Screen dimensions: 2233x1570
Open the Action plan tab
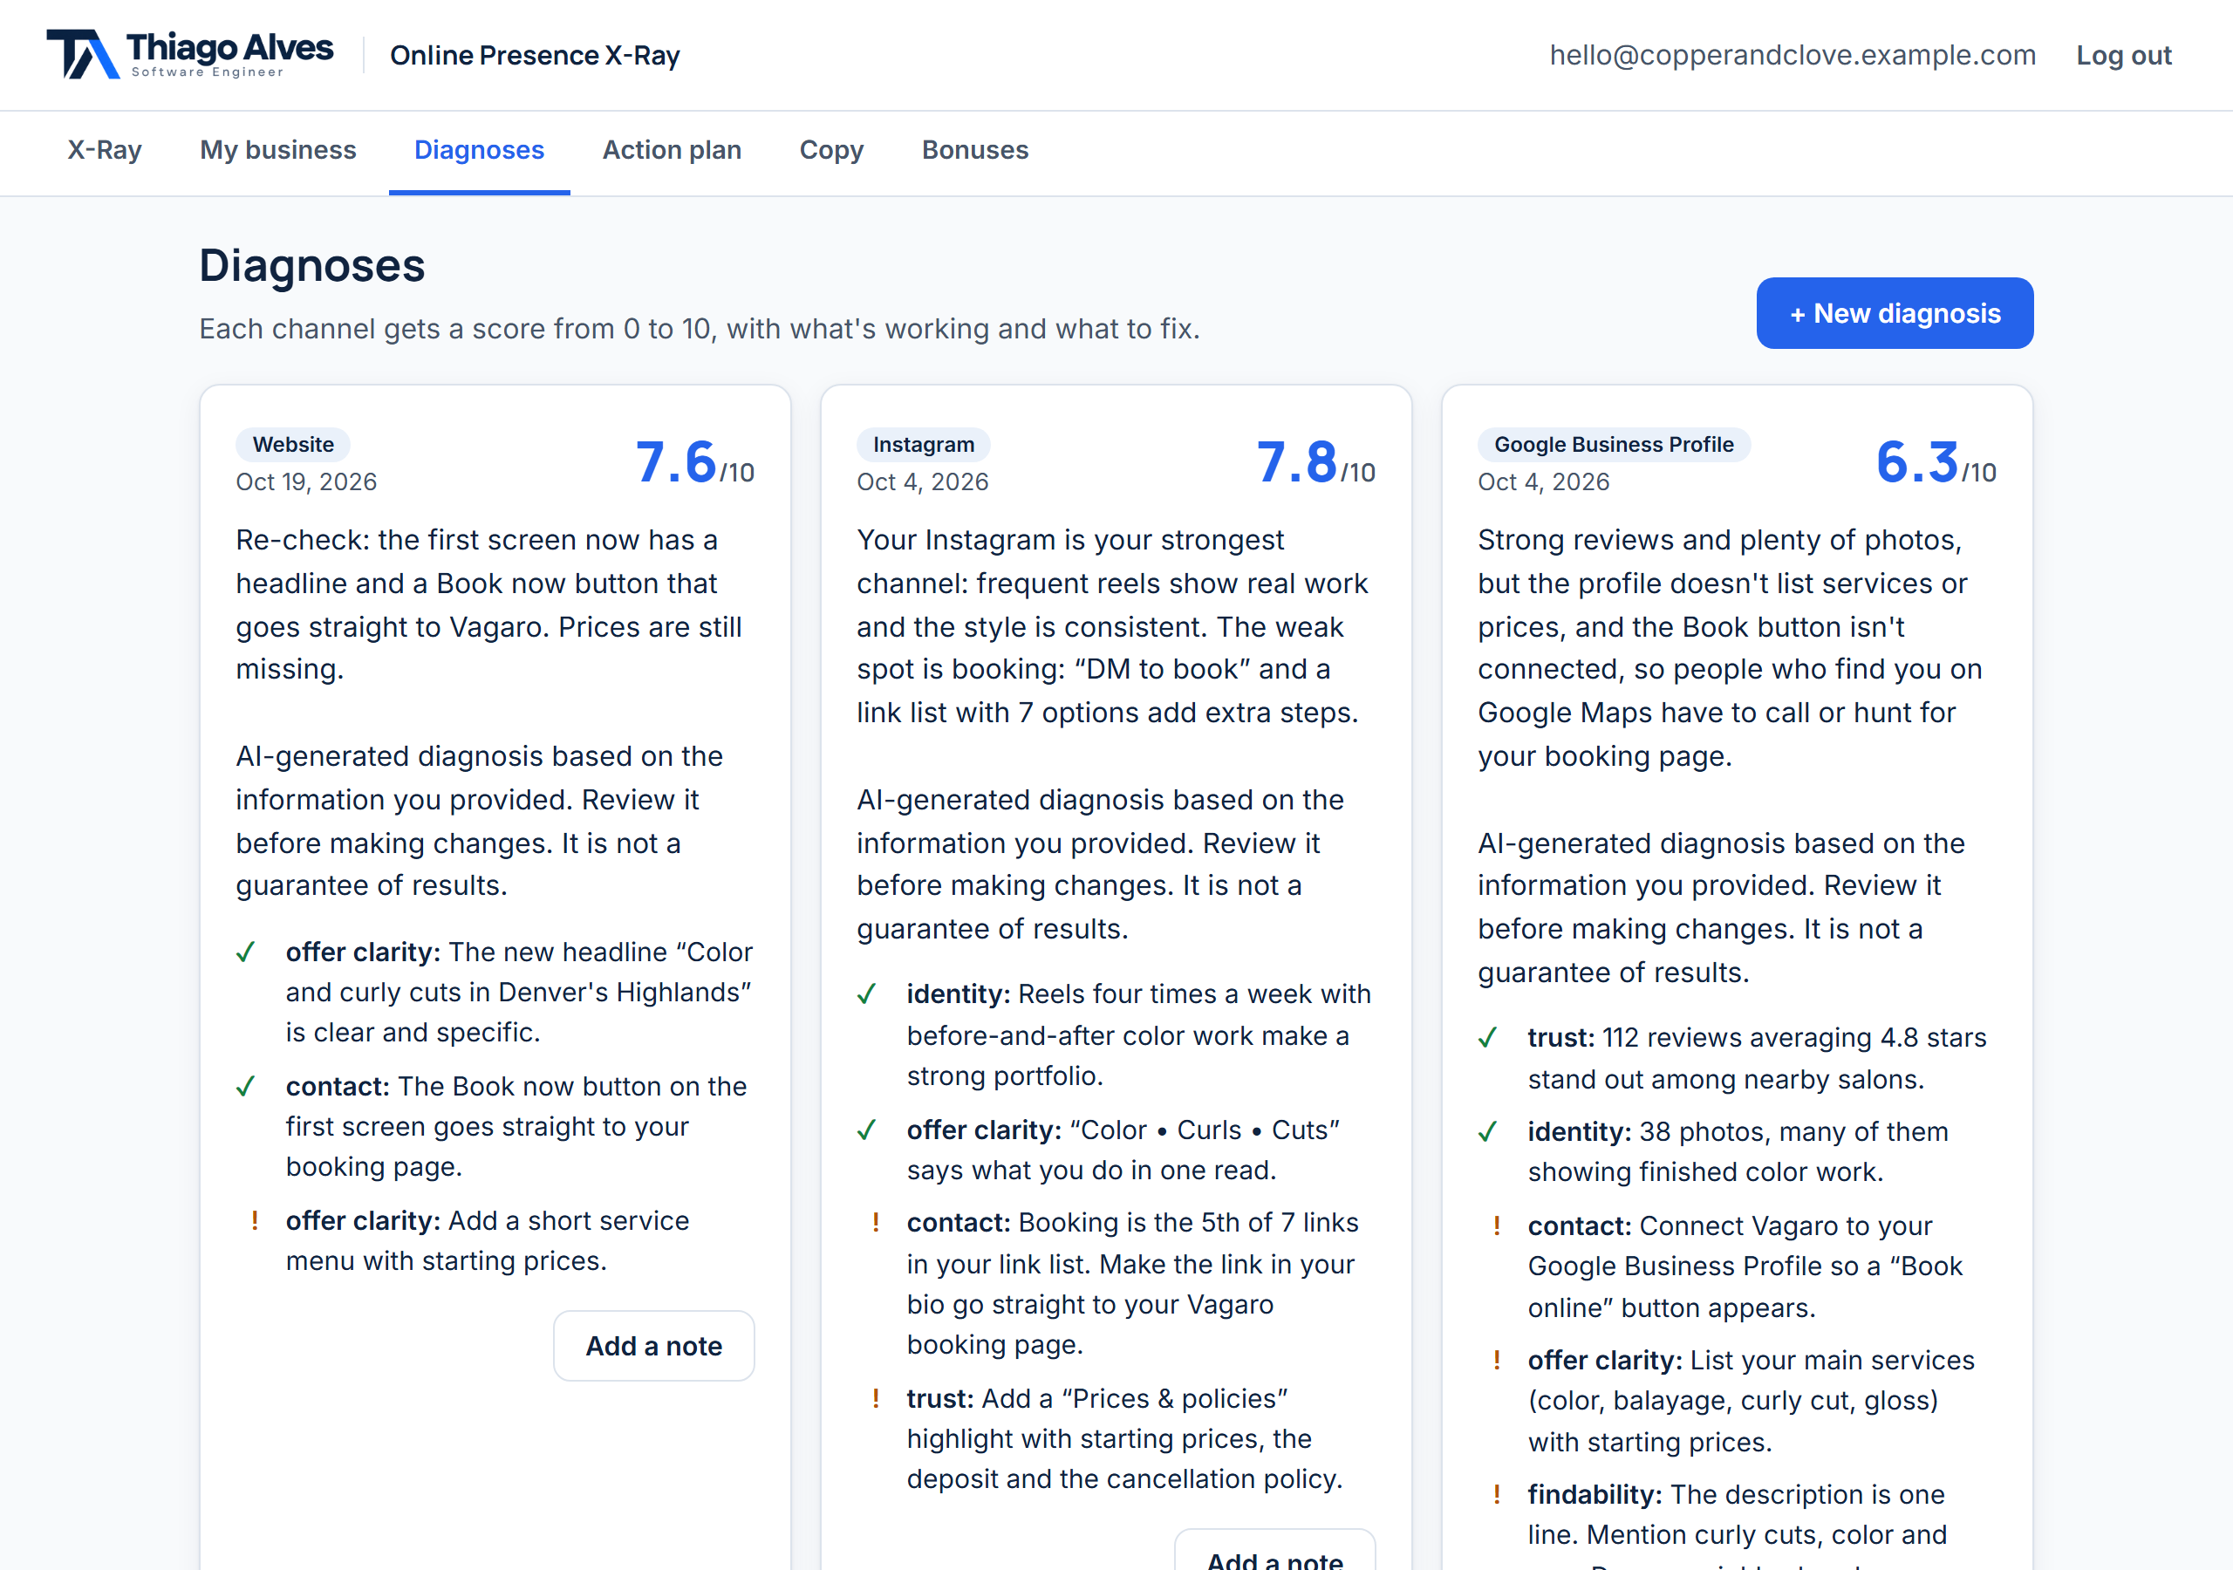click(672, 150)
